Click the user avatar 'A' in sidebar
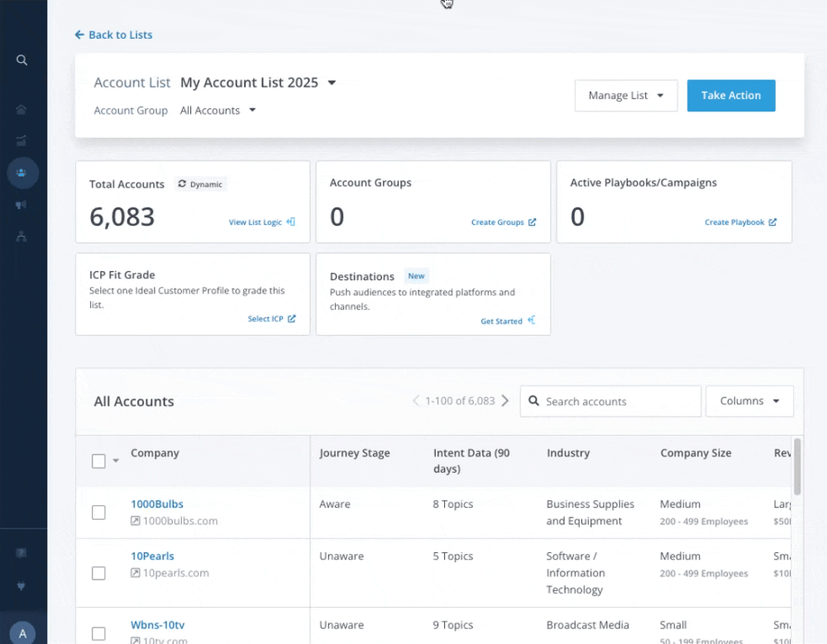 point(22,634)
